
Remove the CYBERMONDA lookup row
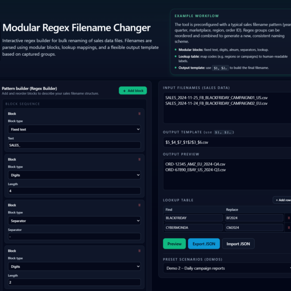(289, 227)
